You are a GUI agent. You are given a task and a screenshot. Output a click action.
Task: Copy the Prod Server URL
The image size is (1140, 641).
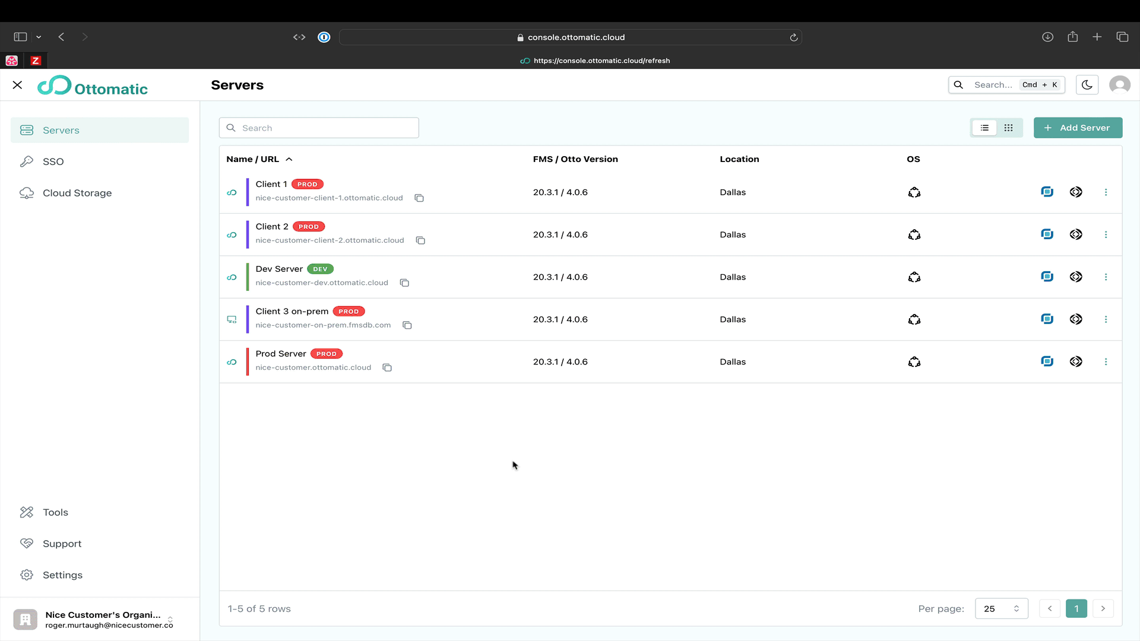point(387,368)
